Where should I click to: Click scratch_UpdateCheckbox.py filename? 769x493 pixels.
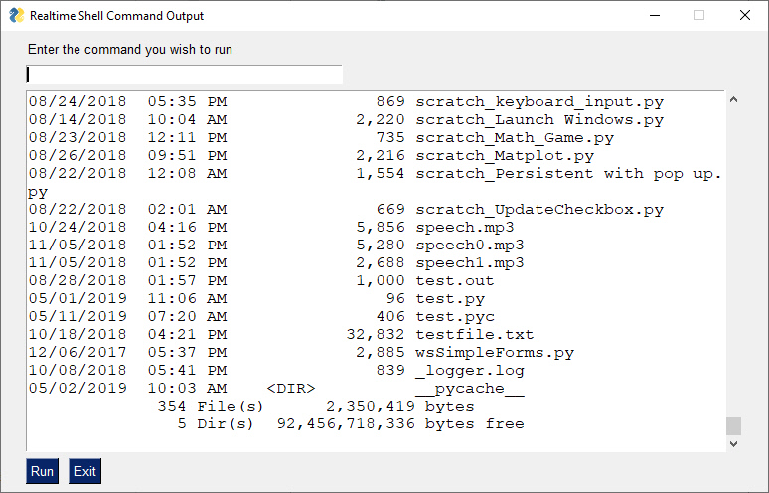coord(539,210)
